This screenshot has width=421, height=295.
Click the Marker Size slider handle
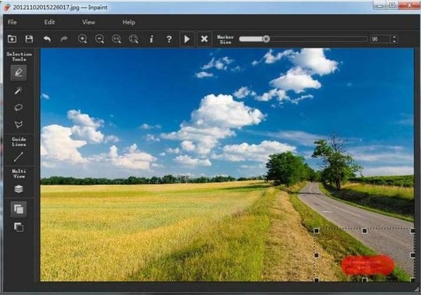[266, 39]
